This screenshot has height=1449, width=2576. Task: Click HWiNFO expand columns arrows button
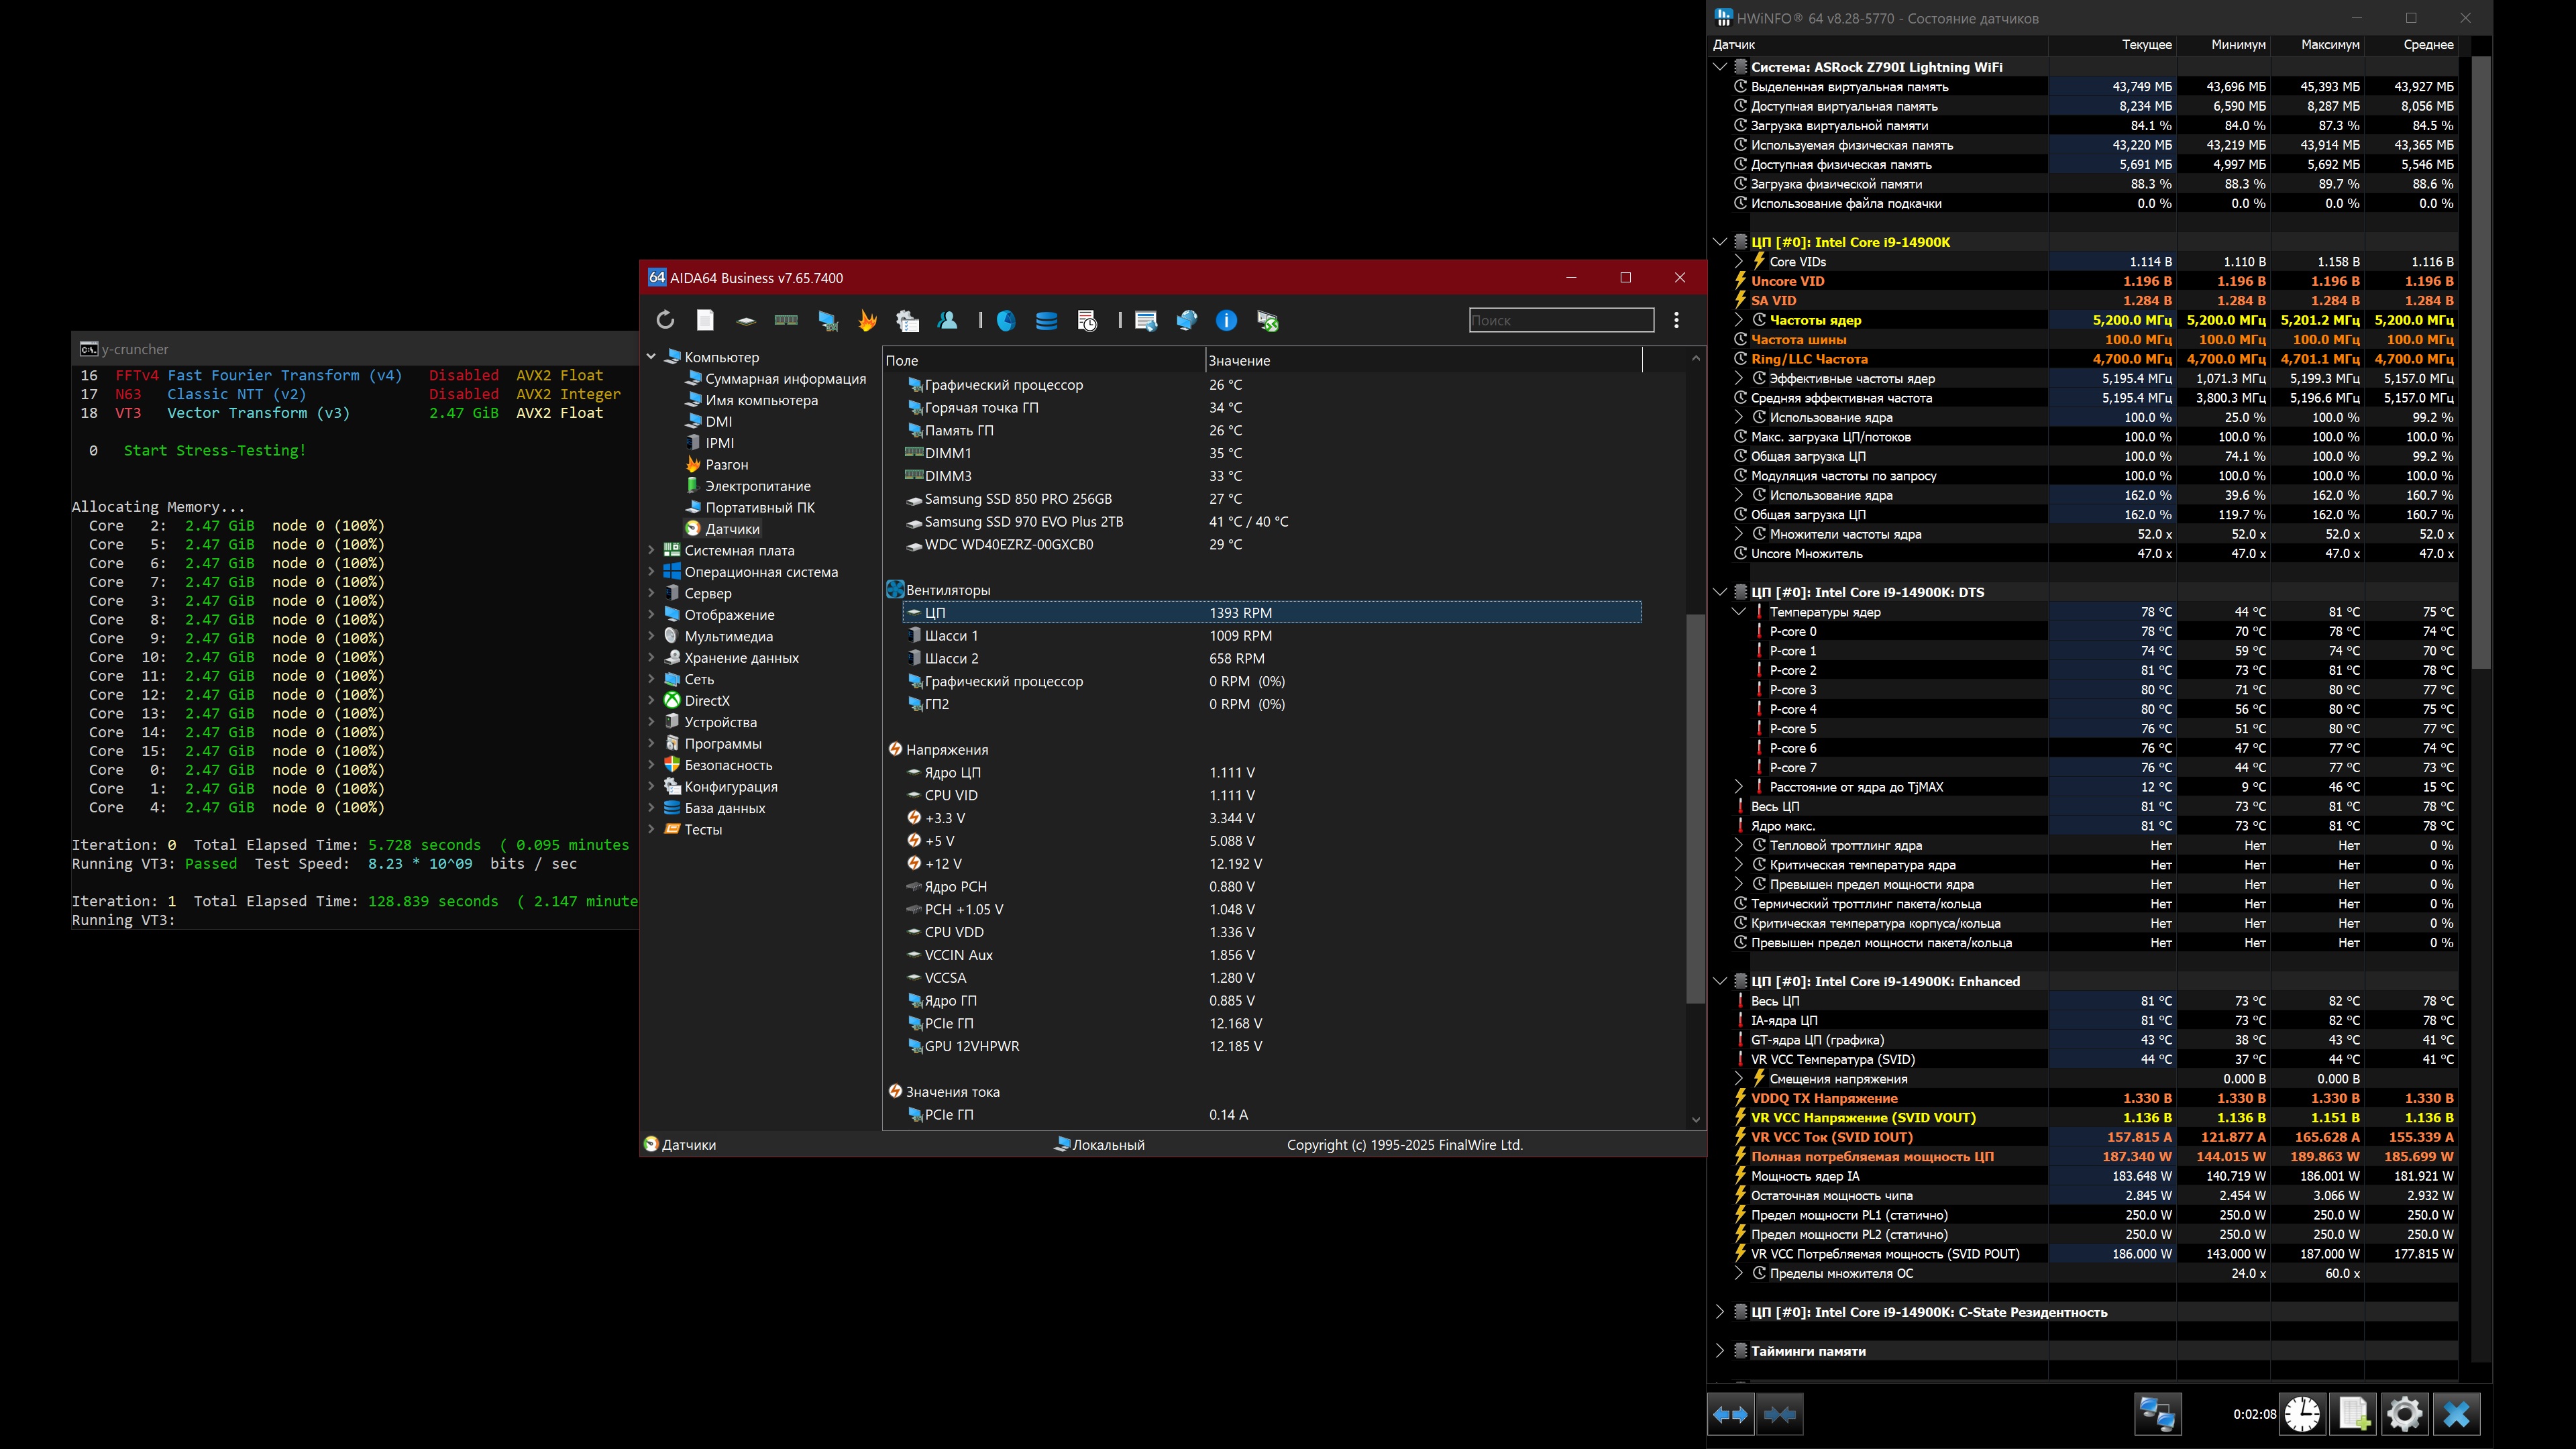click(1731, 1414)
